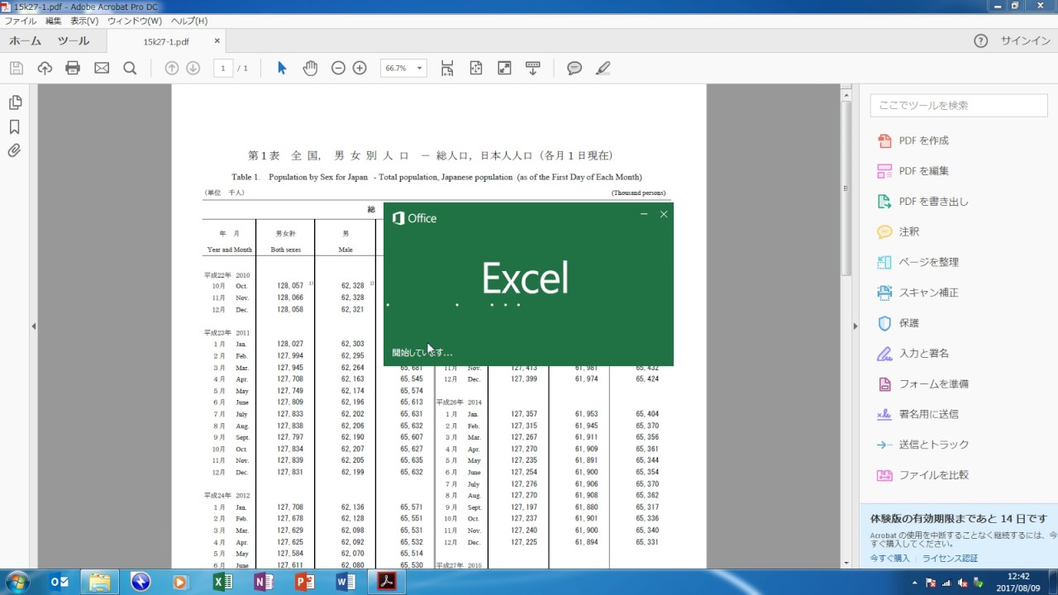
Task: Open the attachments paperclip panel
Action: [15, 150]
